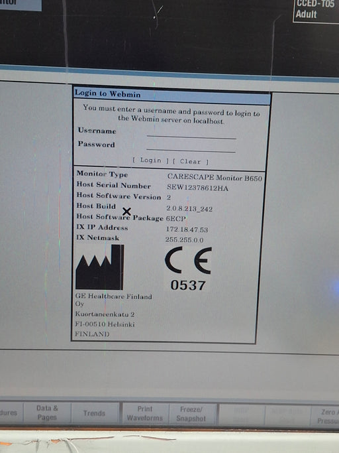Select the Host Serial Number value
This screenshot has width=339, height=453.
[x=197, y=188]
